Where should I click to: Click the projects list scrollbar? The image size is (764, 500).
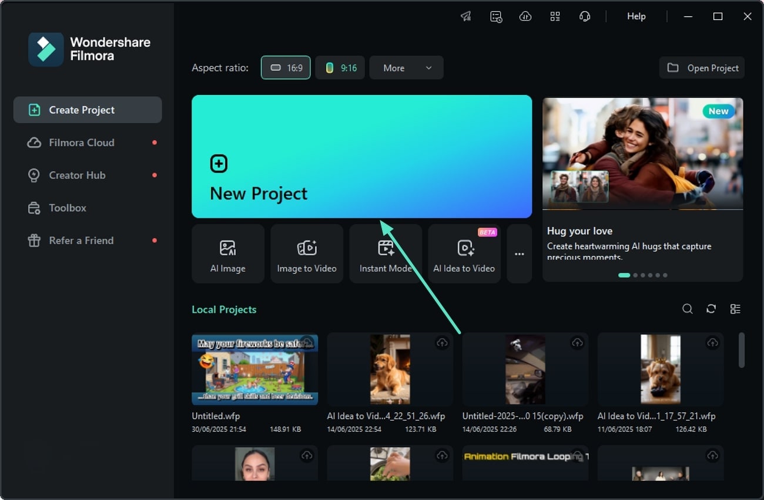(742, 350)
